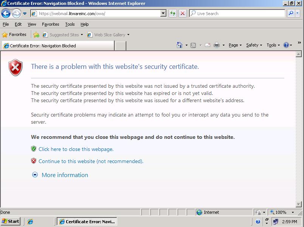Expand the address bar history dropdown
Screen dimensions: 304x227
(163, 14)
